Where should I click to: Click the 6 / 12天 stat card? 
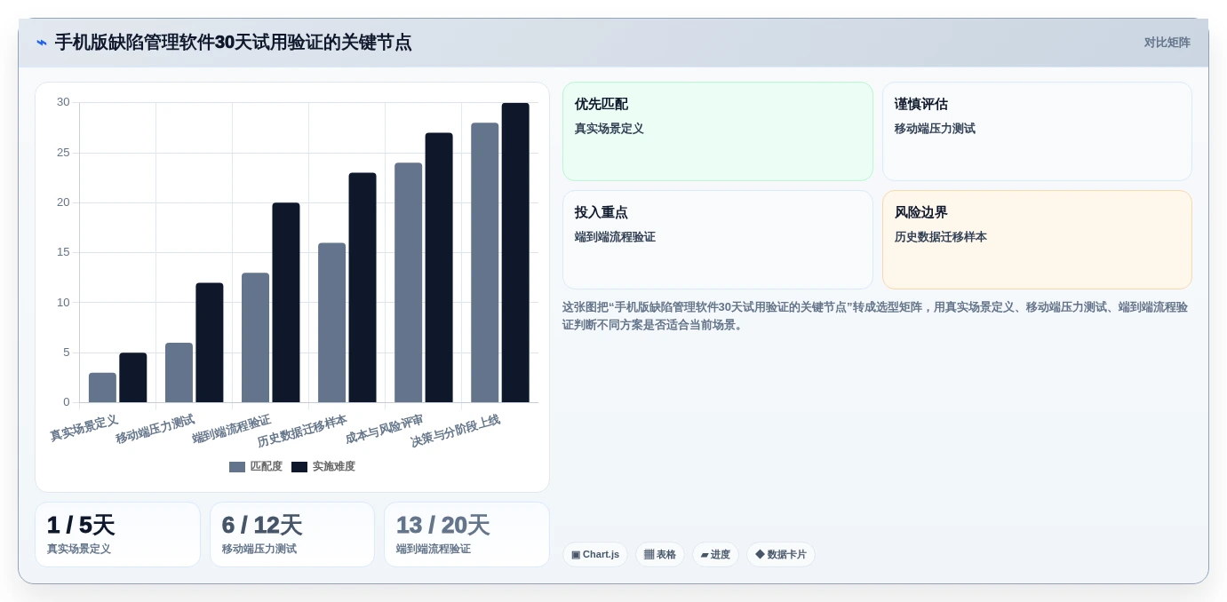point(292,535)
